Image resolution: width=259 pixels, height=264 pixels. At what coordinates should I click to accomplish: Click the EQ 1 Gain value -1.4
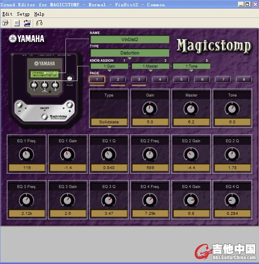(68, 168)
